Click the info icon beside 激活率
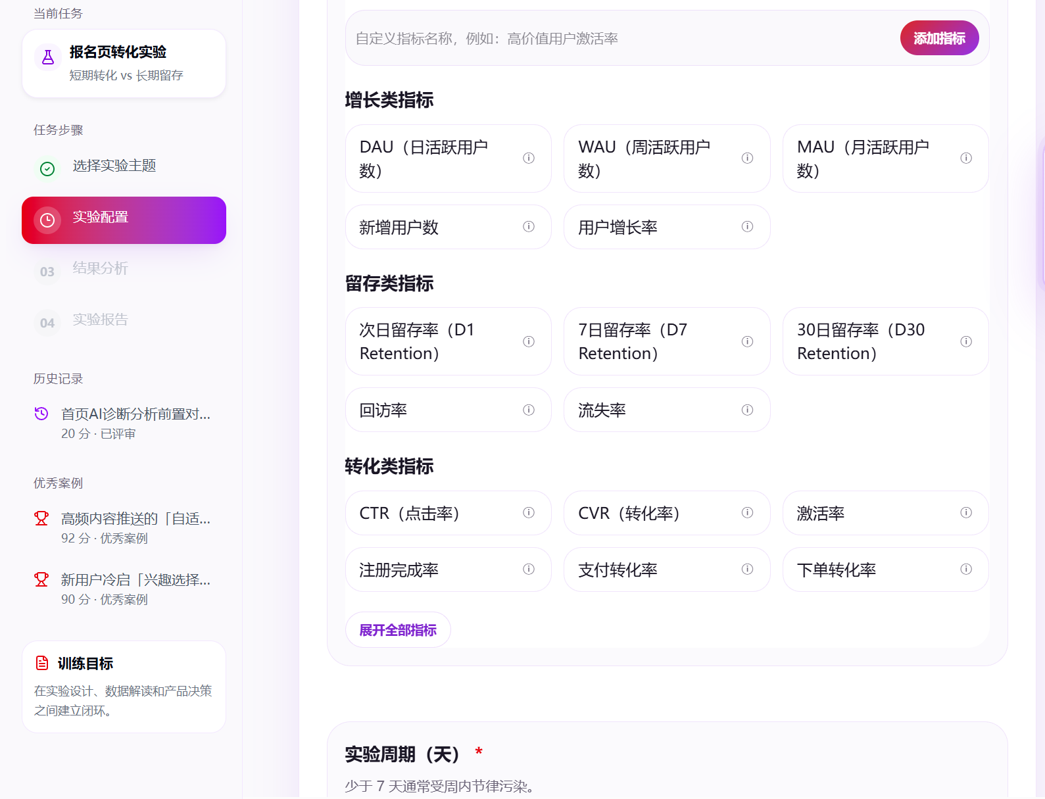Viewport: 1045px width, 799px height. point(966,512)
